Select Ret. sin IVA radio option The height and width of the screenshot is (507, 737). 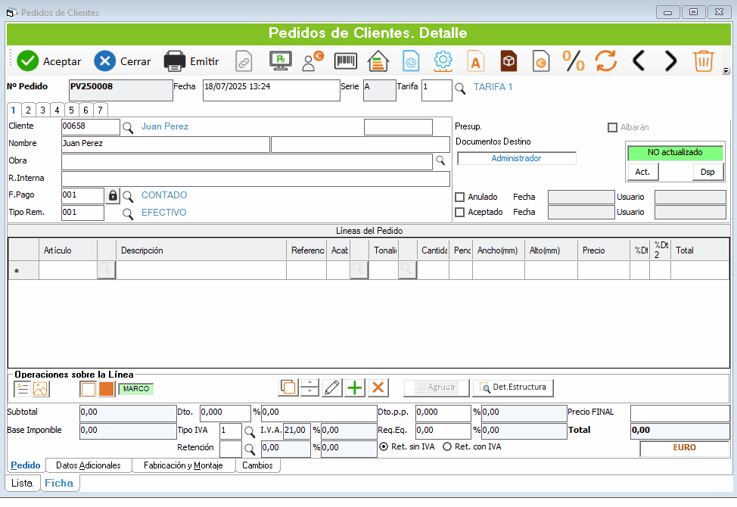[x=384, y=446]
